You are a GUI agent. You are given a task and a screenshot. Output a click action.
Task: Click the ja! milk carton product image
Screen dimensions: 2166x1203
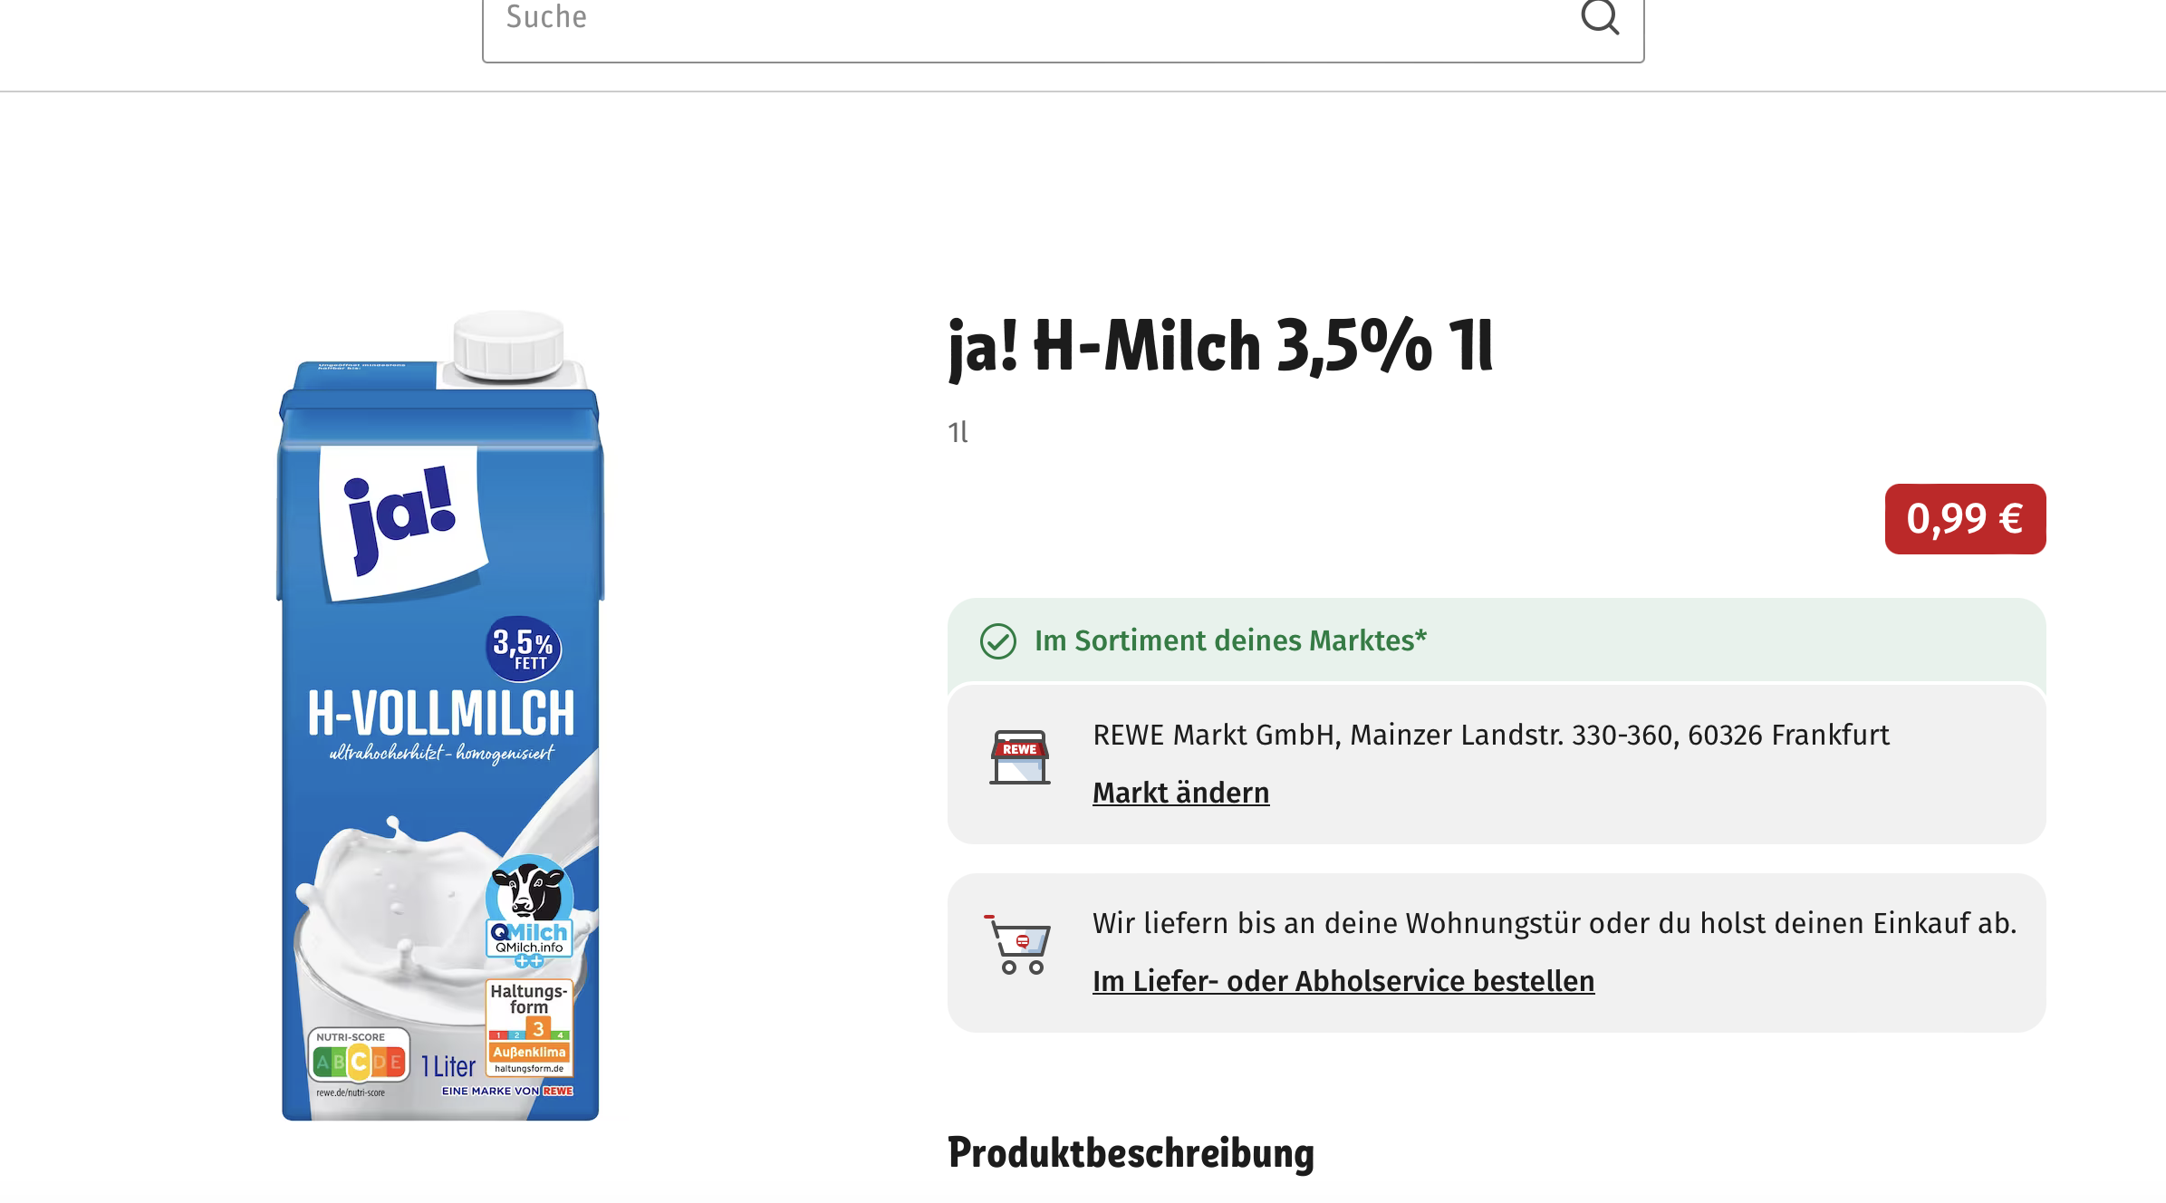pos(440,716)
